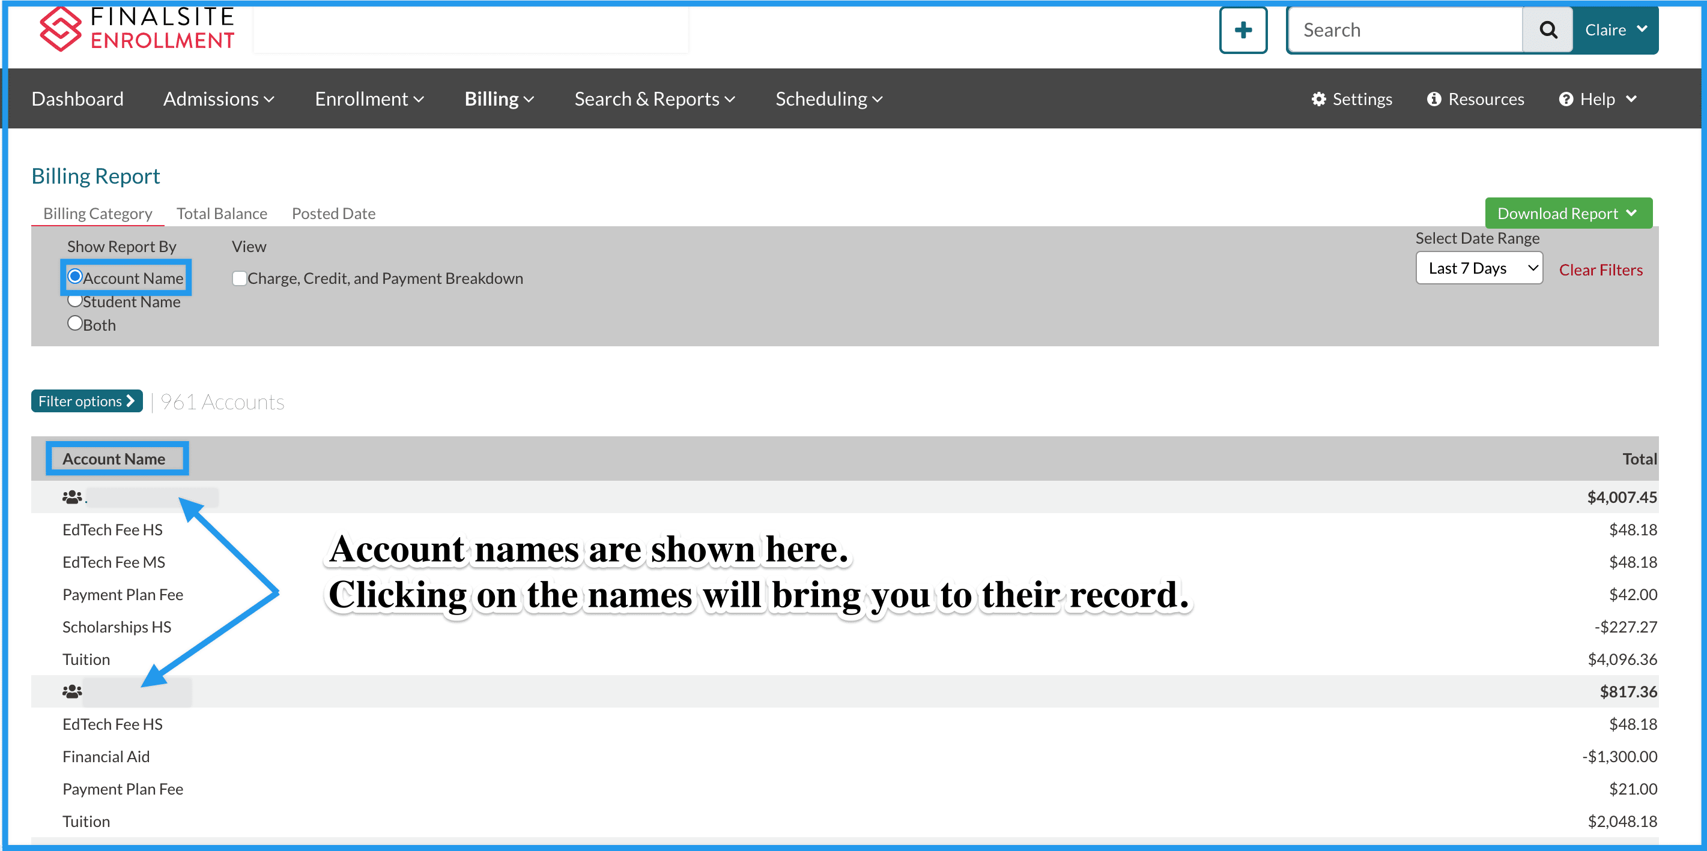This screenshot has width=1707, height=851.
Task: Click the magnifying glass search icon
Action: coord(1547,30)
